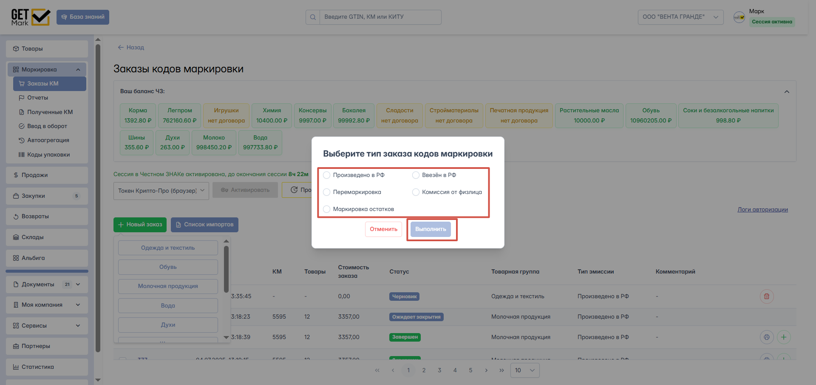Click the product group list scrollbar
This screenshot has width=816, height=385.
coord(226,269)
